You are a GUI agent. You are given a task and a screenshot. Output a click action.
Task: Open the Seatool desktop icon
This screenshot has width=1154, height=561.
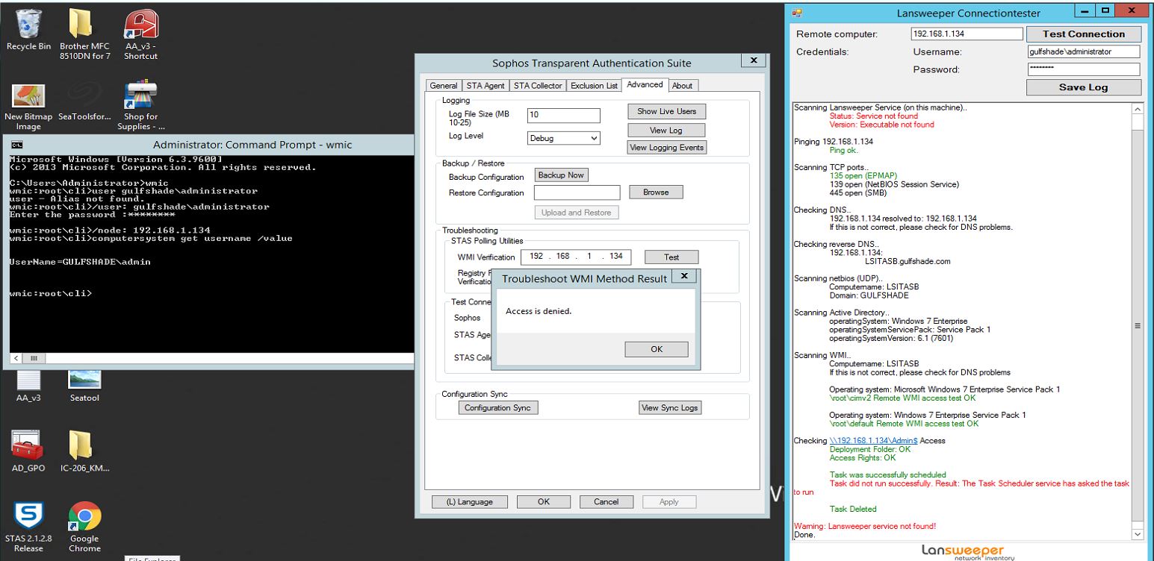pos(84,386)
